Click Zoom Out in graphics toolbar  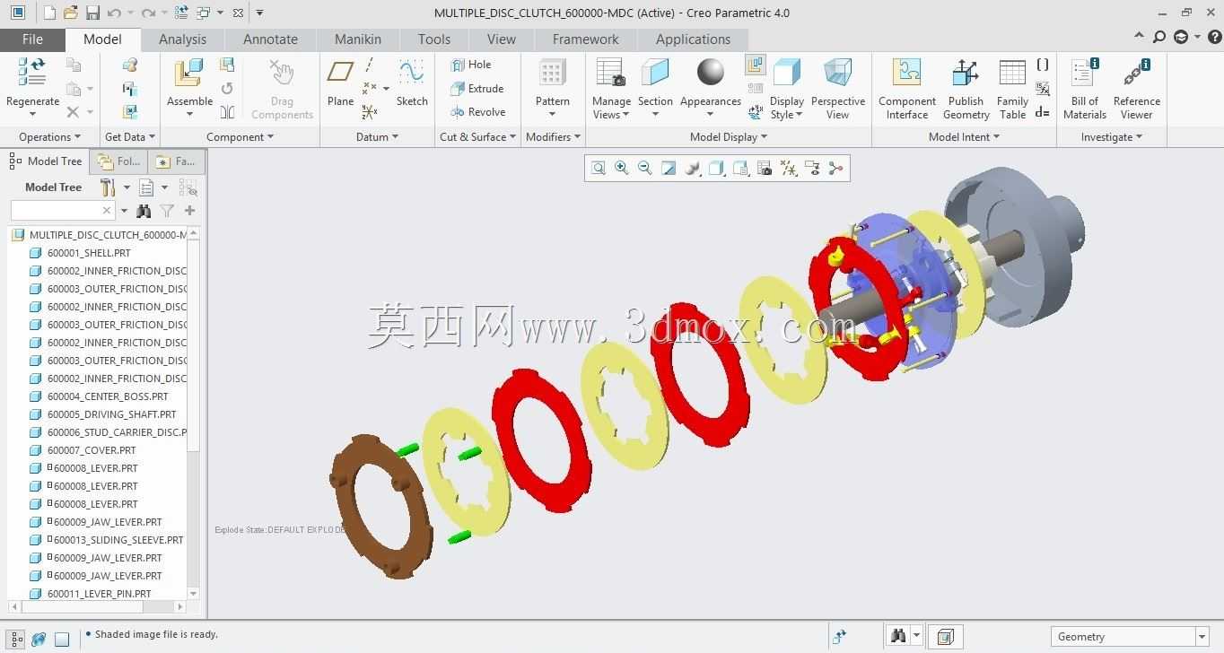[x=644, y=168]
